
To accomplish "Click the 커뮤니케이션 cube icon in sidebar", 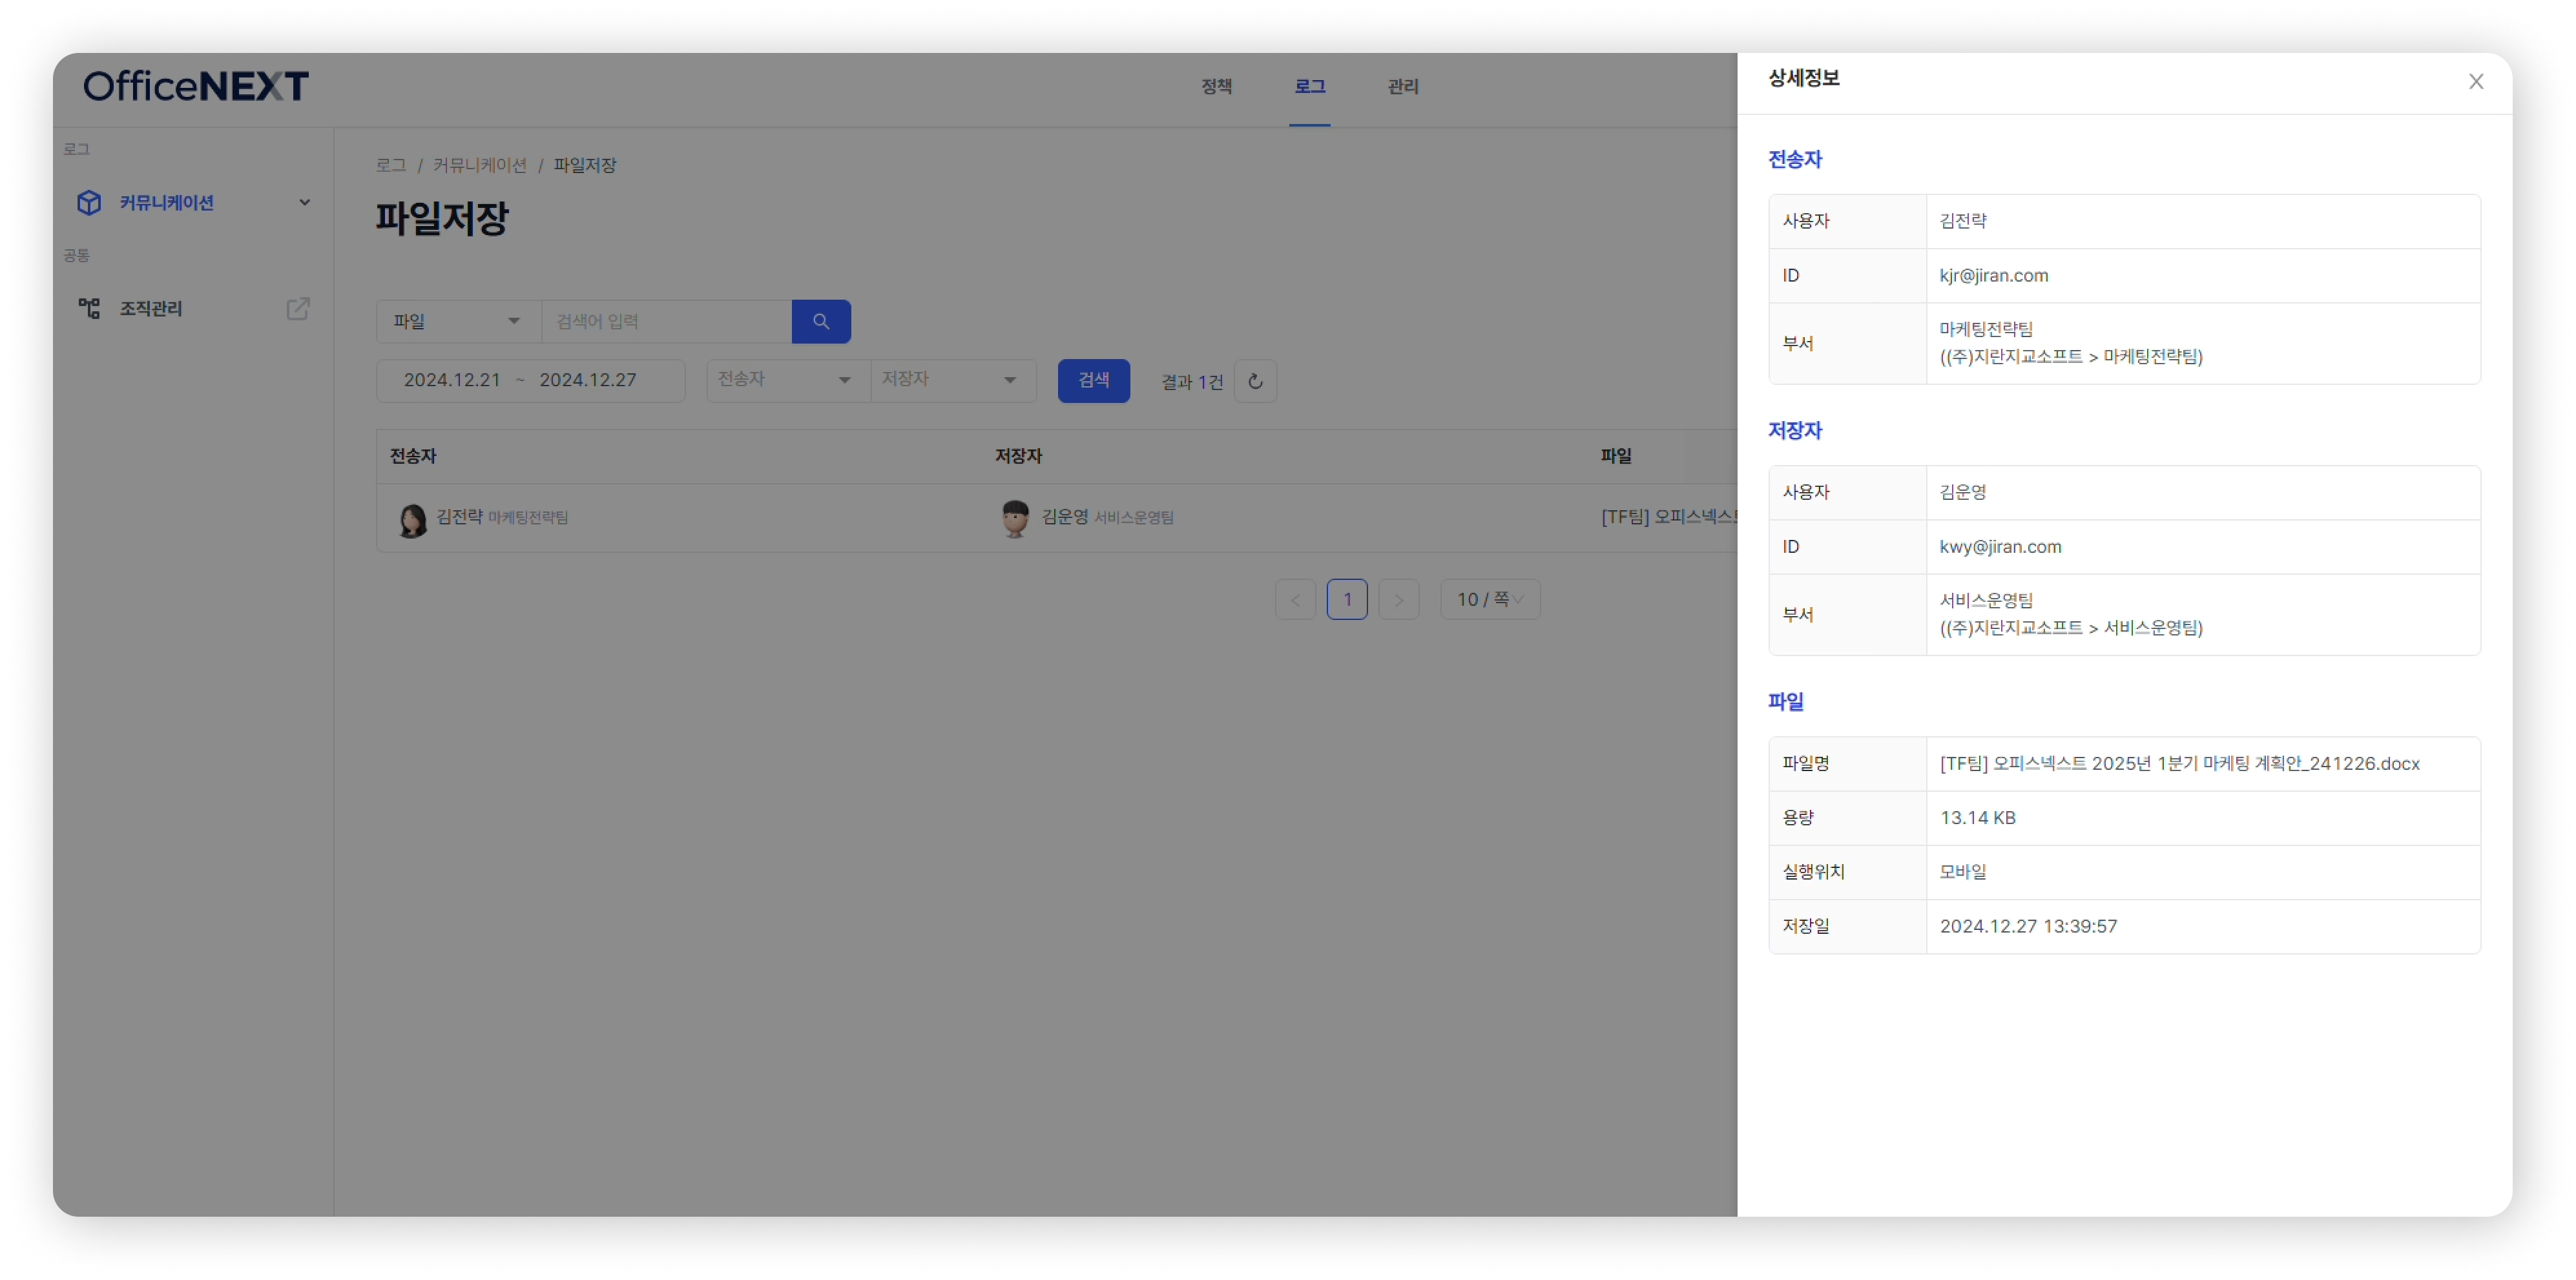I will point(89,203).
